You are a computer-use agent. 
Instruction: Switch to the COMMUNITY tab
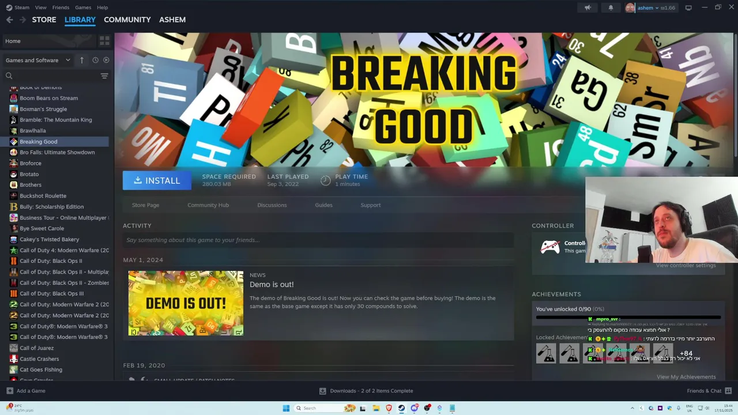pos(127,20)
